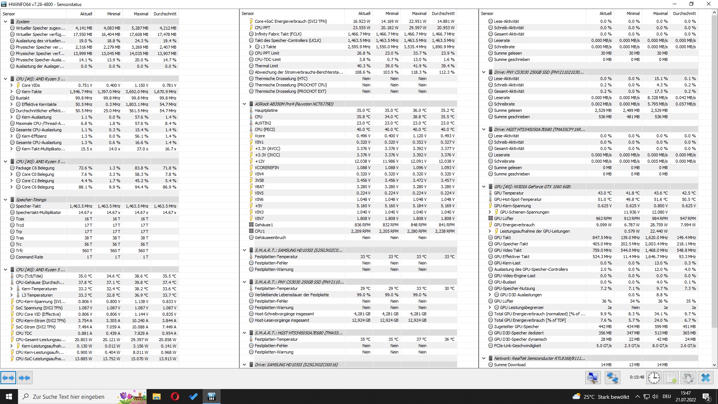Reset the sensor clock timer

(x=654, y=378)
